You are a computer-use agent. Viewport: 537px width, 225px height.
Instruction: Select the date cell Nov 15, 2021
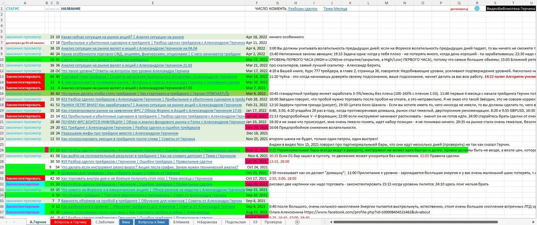tap(256, 150)
